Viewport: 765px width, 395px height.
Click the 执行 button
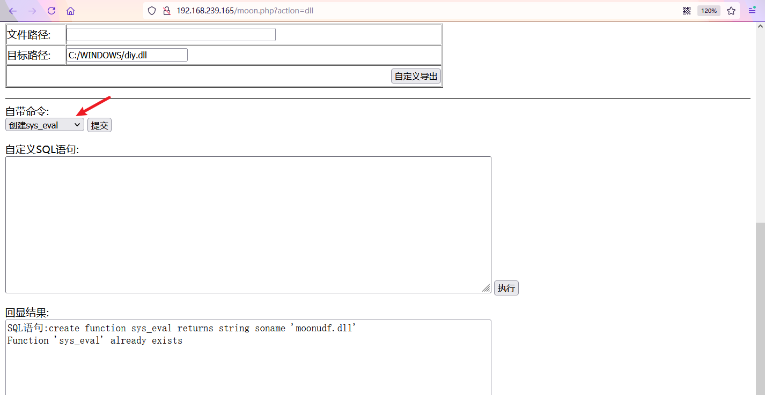[x=506, y=288]
